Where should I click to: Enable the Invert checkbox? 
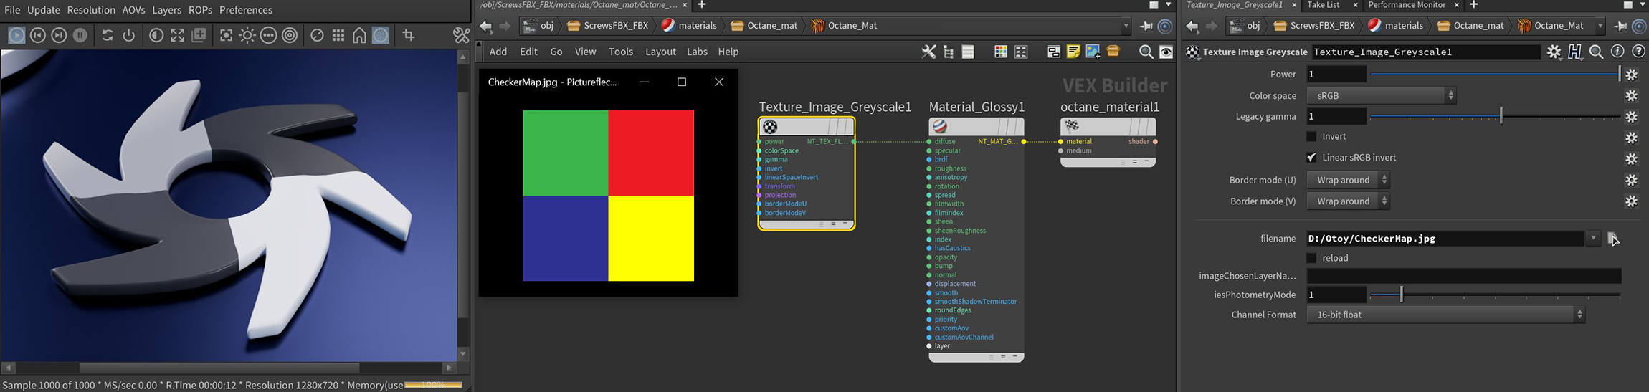coord(1311,136)
